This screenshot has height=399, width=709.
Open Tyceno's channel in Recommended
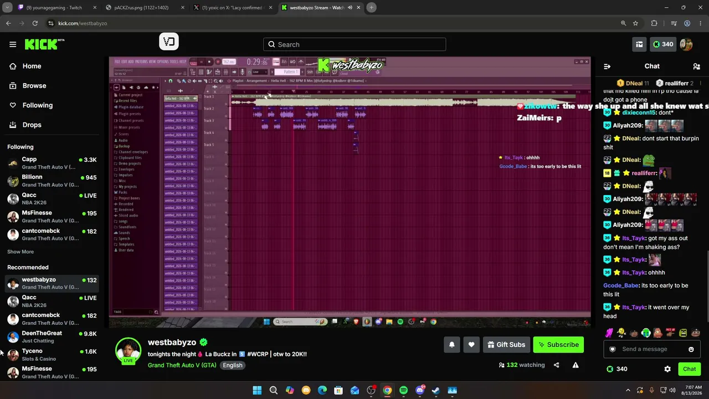point(52,355)
